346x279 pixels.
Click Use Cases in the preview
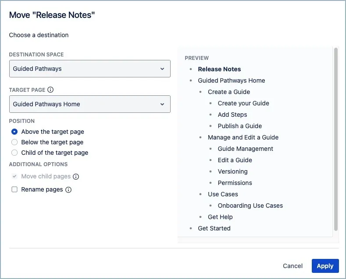[223, 194]
